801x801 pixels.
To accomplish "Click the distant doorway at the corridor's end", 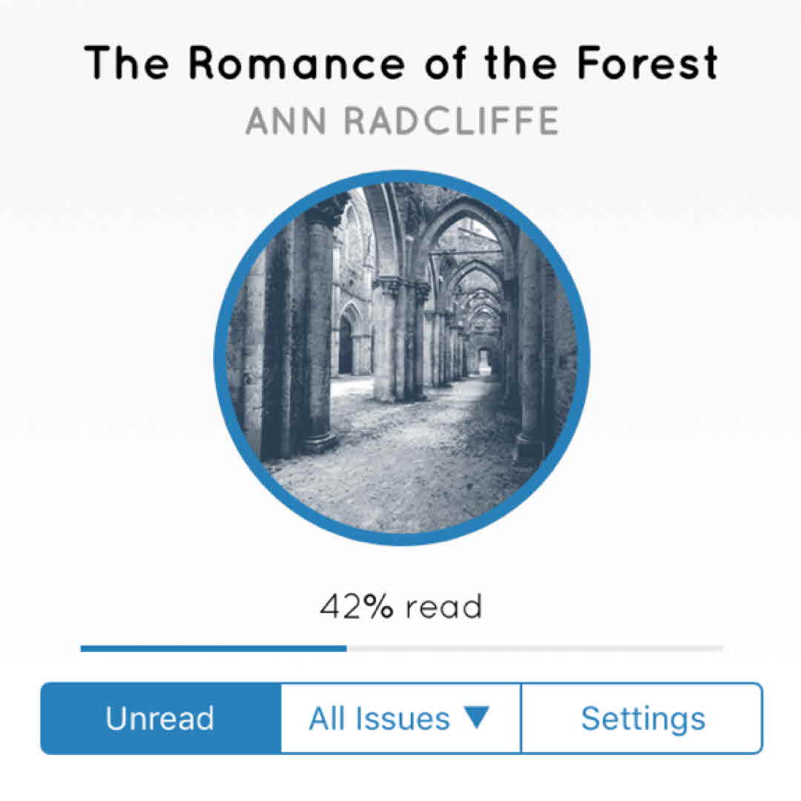I will point(485,360).
